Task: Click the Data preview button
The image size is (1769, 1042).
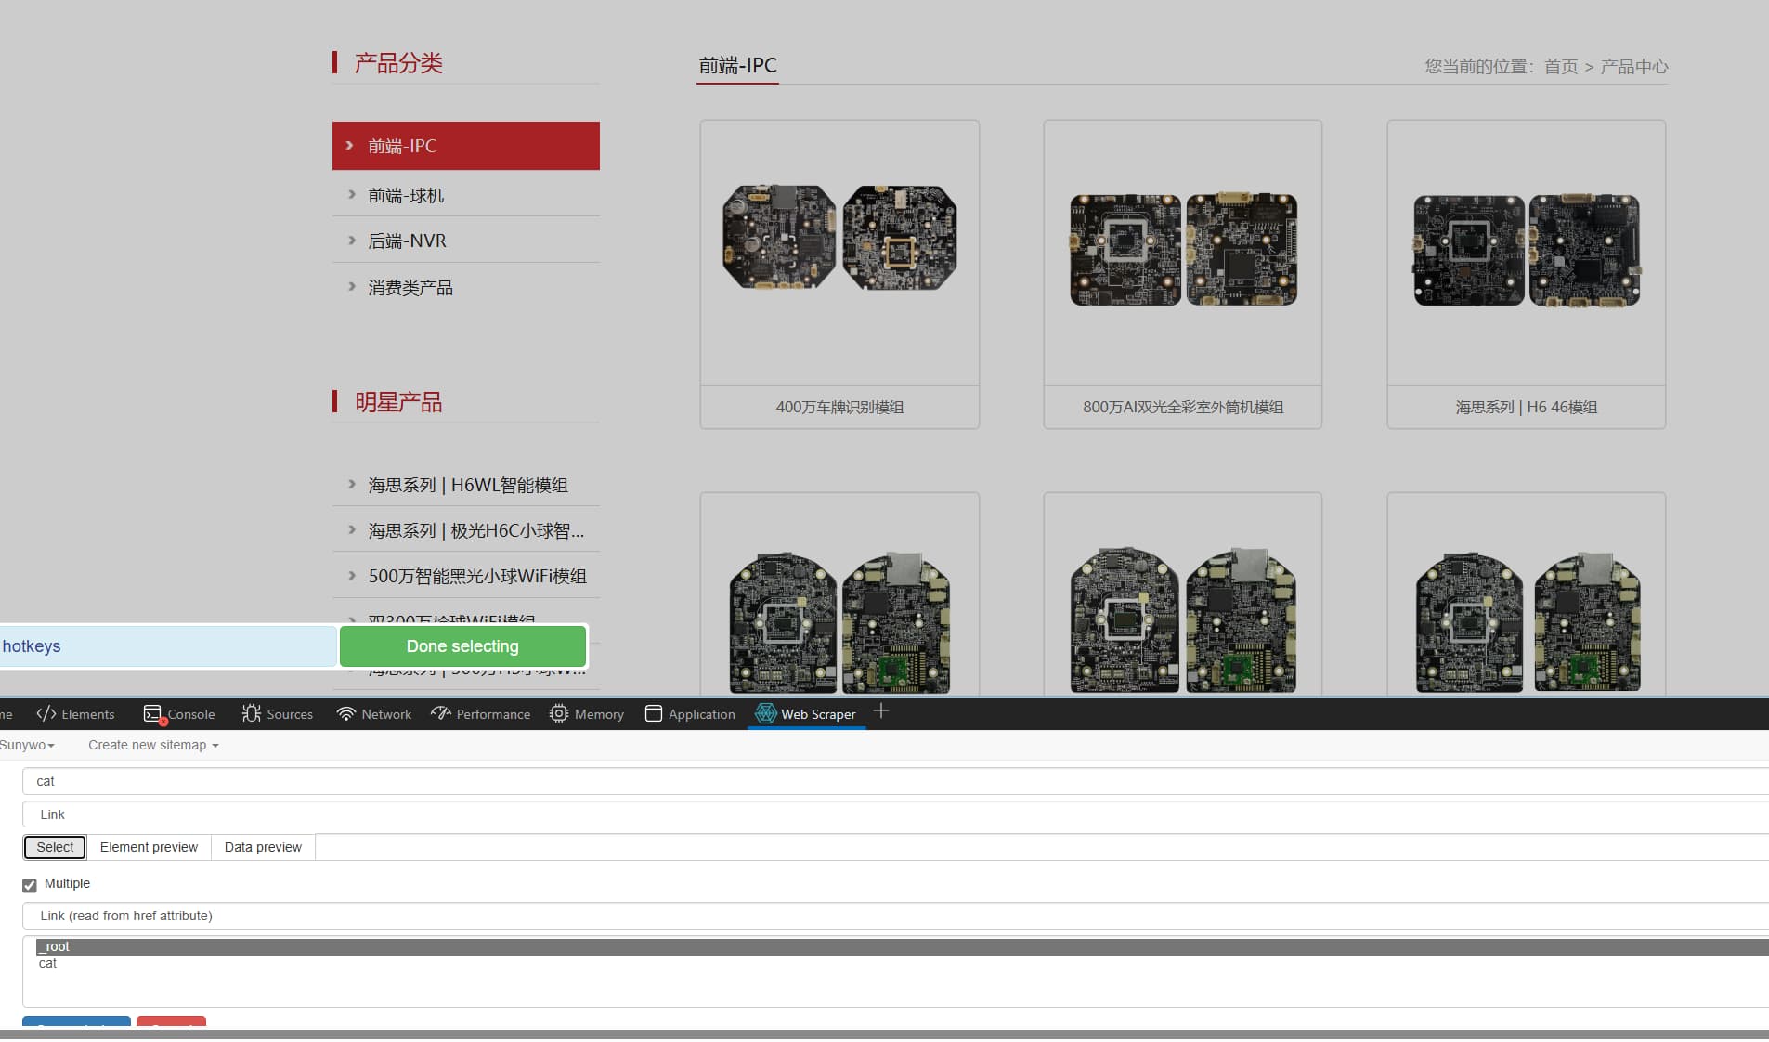Action: [263, 847]
